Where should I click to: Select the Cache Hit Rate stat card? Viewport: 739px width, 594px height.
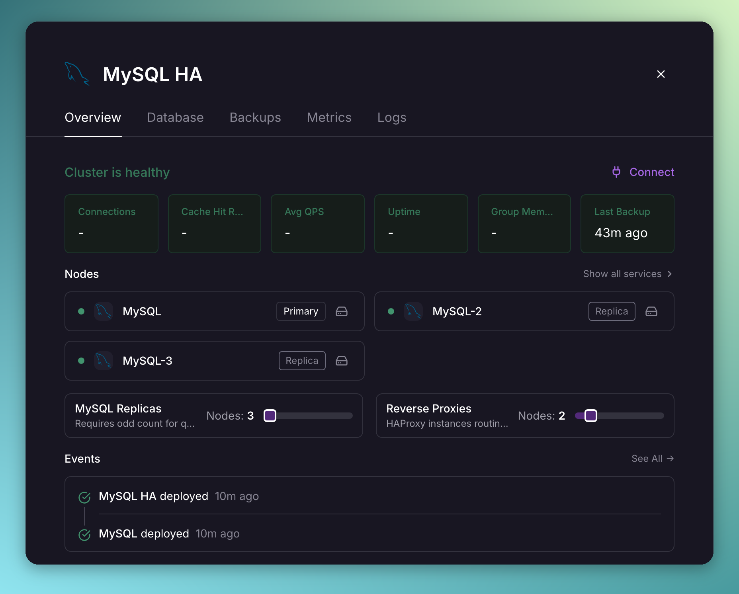pyautogui.click(x=215, y=224)
